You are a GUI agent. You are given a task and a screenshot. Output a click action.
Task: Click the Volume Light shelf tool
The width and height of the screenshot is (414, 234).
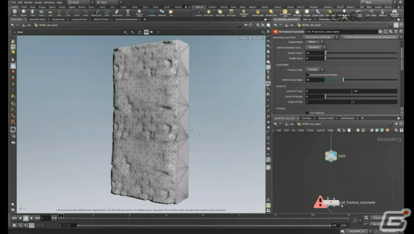tap(257, 13)
